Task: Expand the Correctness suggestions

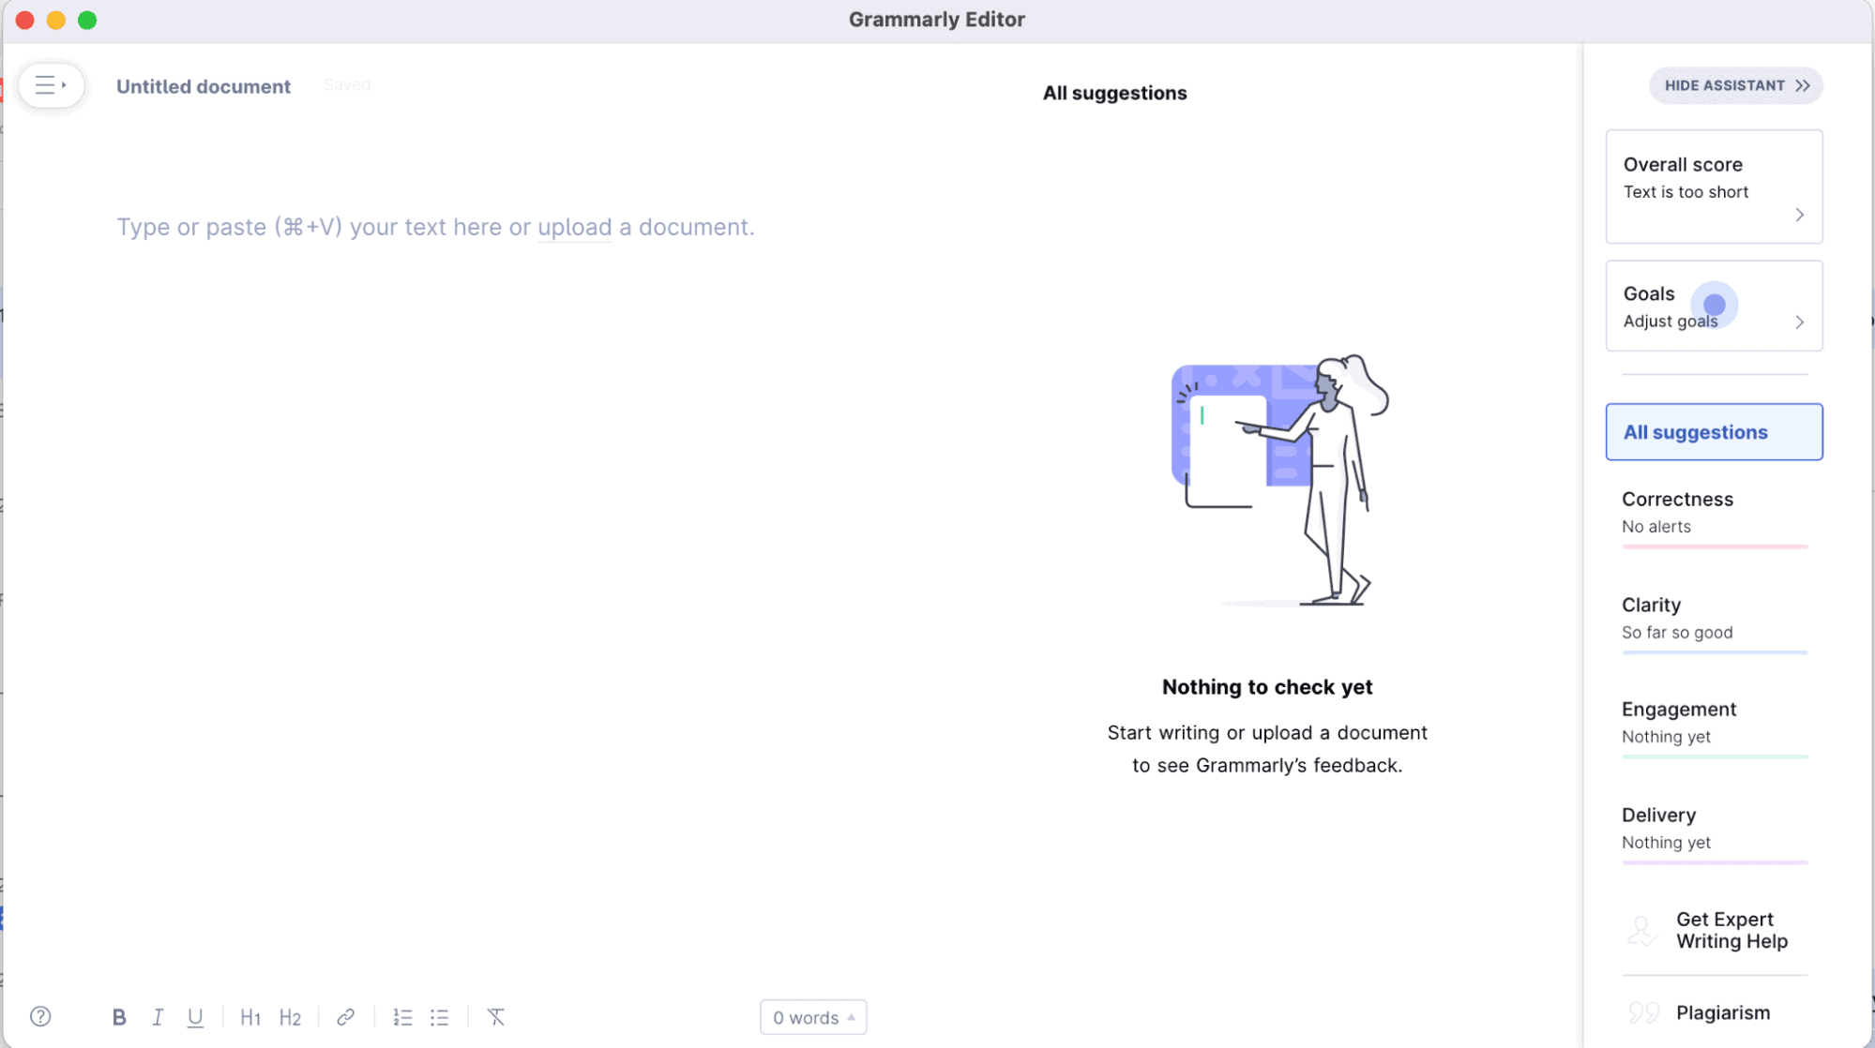Action: (1678, 499)
